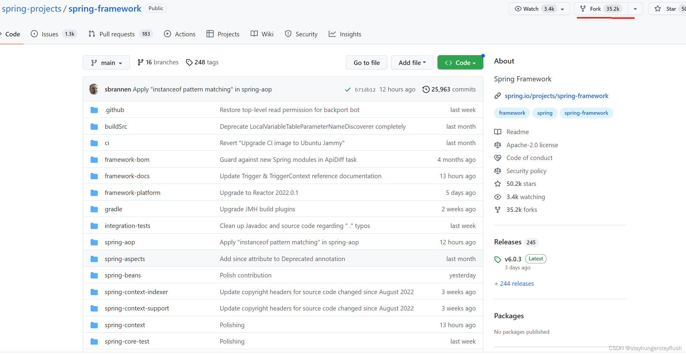The image size is (686, 354).
Task: Click the buildSrc folder icon
Action: click(x=94, y=127)
